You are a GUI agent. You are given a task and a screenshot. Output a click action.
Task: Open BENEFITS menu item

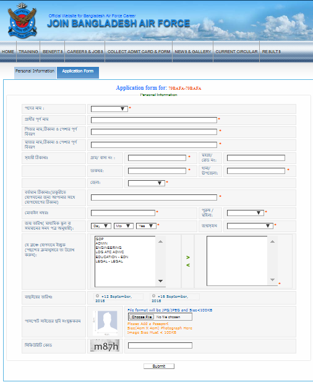coord(53,51)
